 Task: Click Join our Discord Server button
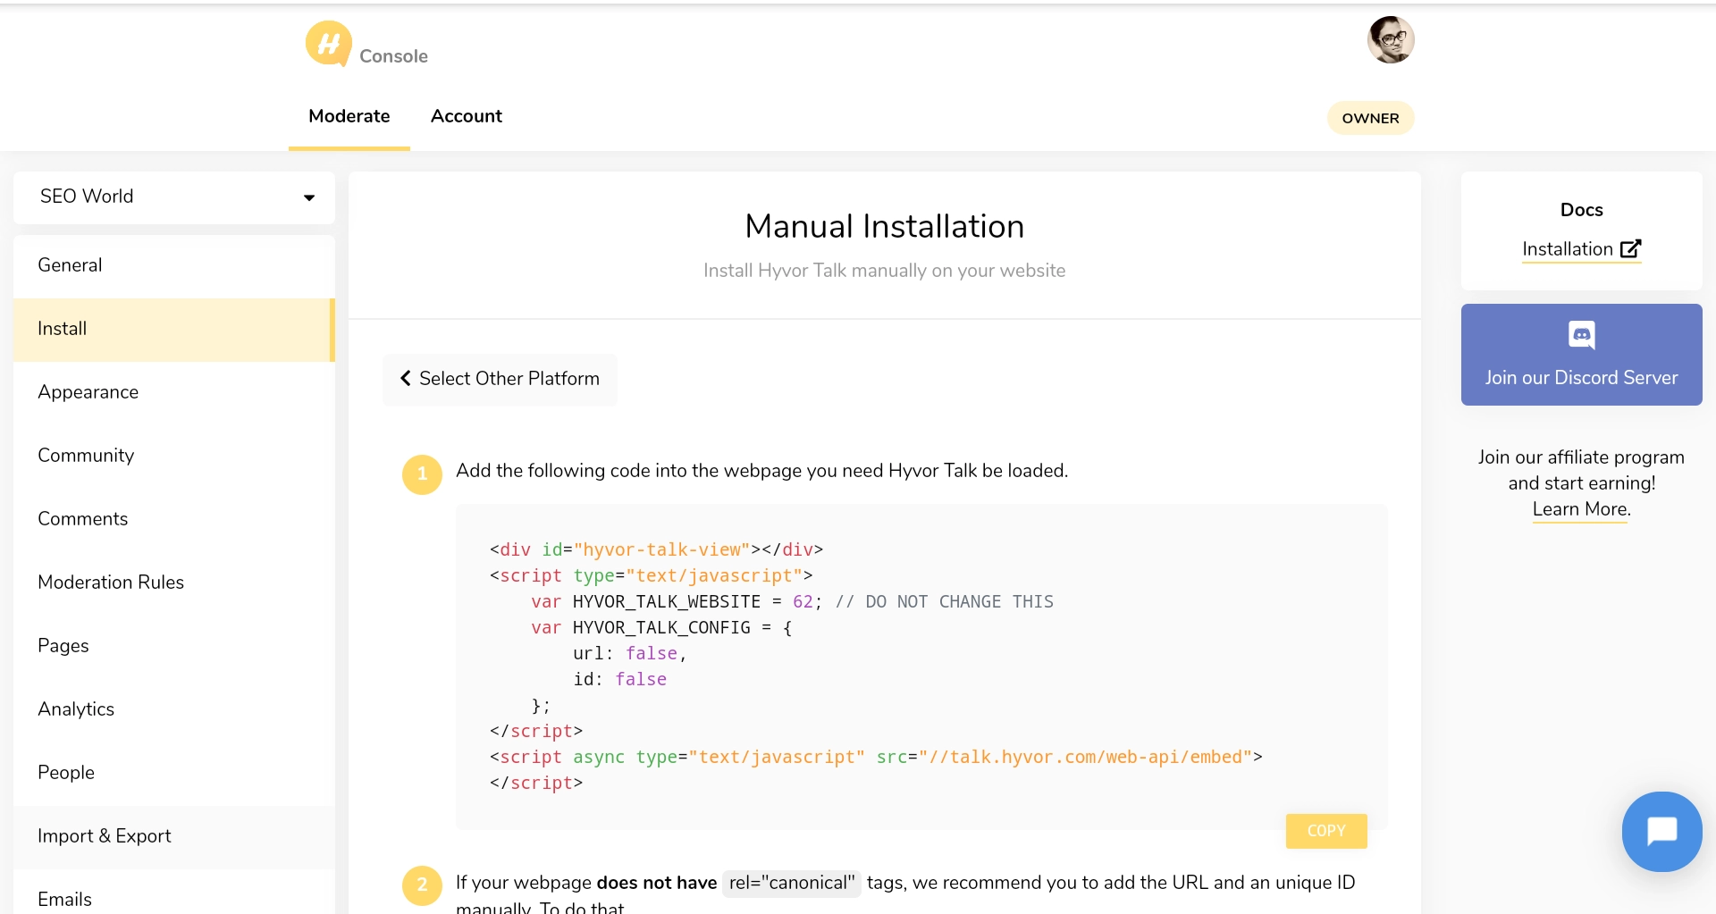pos(1581,355)
